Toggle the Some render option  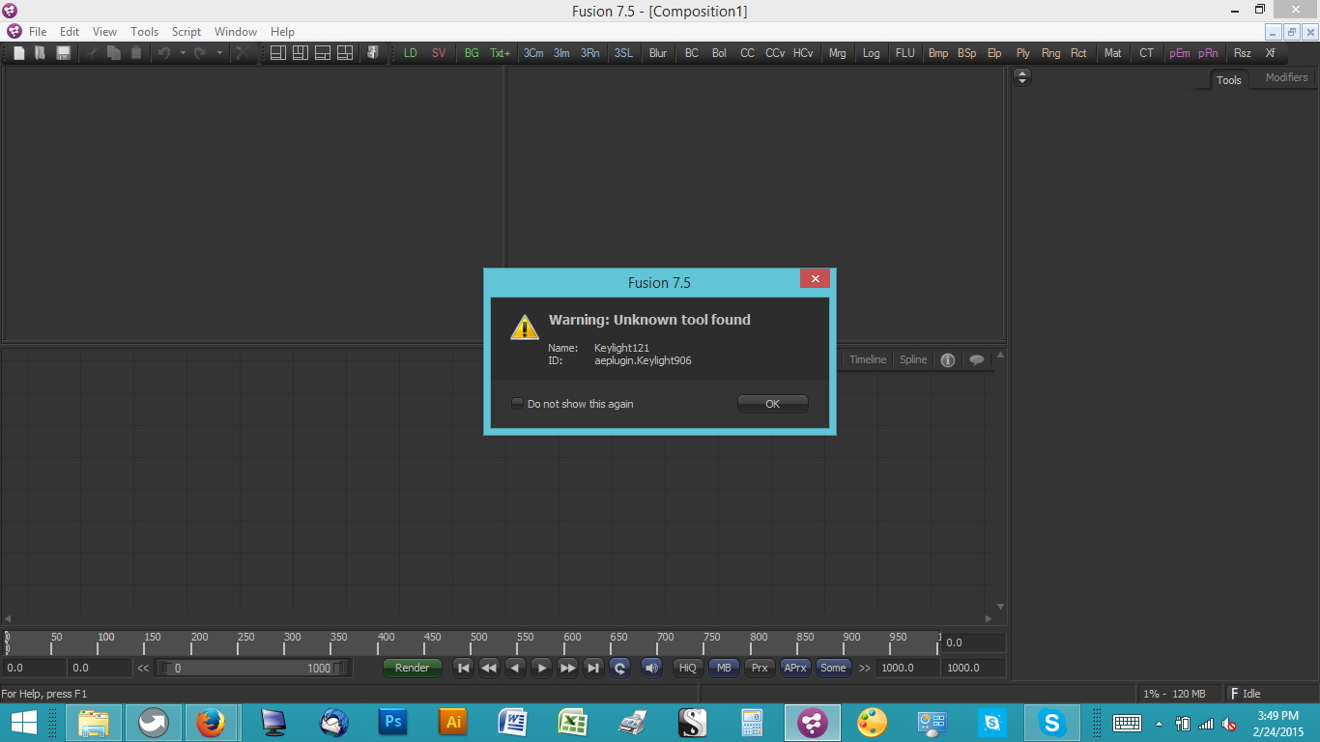point(833,668)
